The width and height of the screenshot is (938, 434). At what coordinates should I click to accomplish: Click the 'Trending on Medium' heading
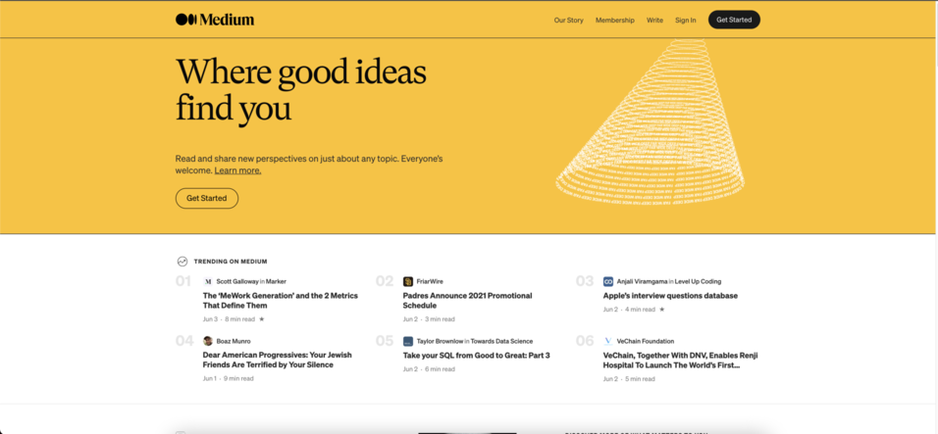point(231,262)
